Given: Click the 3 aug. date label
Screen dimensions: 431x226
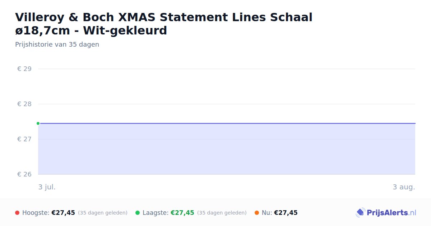Looking at the screenshot, I should (404, 187).
